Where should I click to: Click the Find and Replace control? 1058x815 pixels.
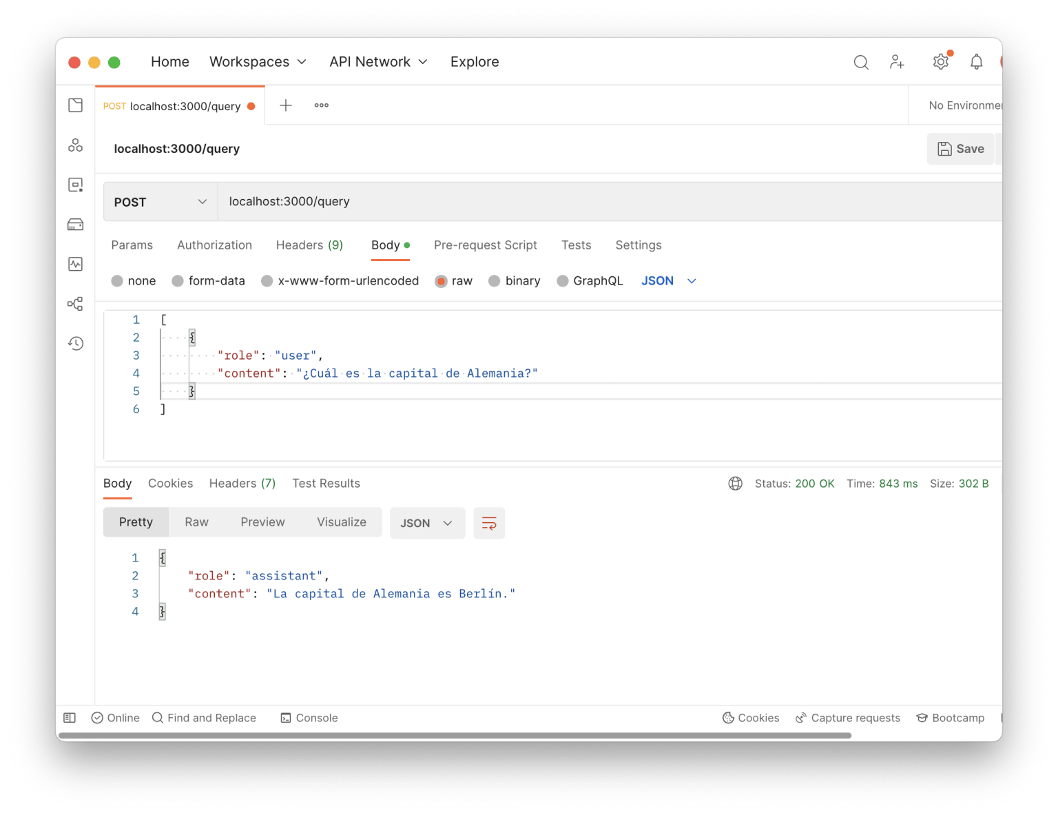(x=204, y=717)
